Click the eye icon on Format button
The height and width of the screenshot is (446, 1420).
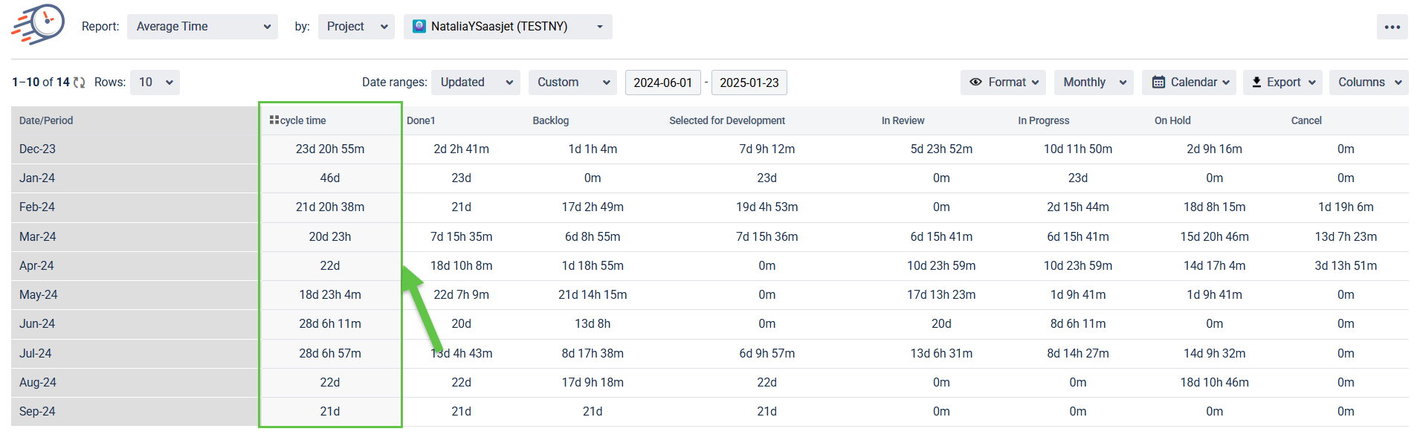[x=975, y=83]
